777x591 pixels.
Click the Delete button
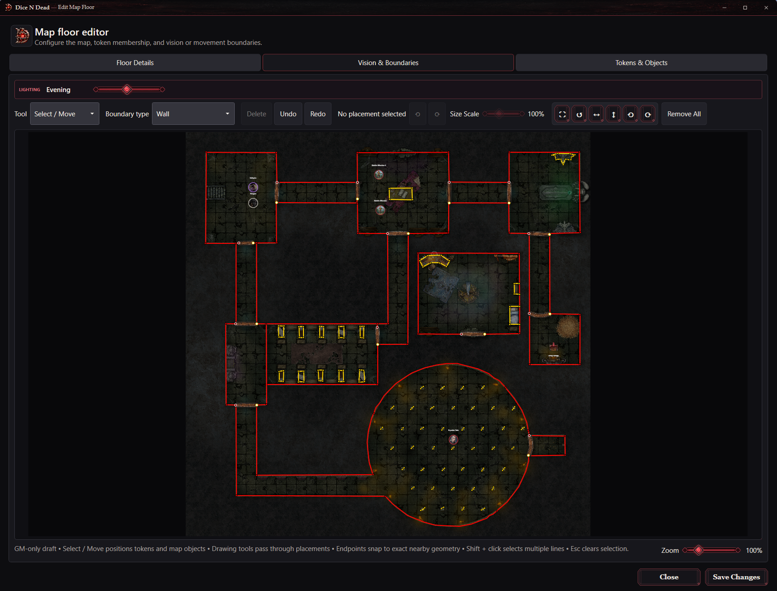point(256,114)
